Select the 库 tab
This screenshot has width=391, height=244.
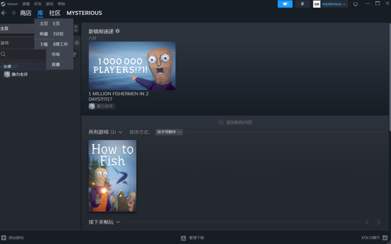click(40, 13)
